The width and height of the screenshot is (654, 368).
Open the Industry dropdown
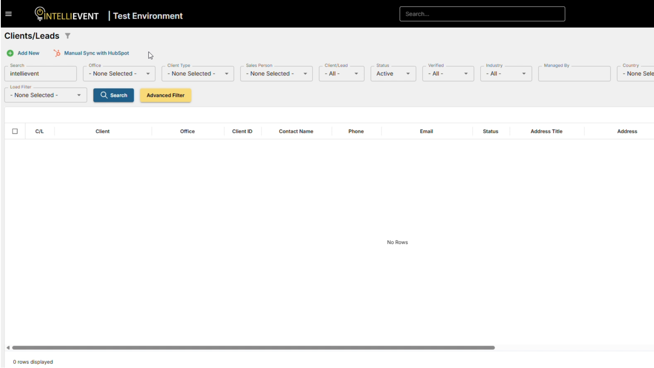506,74
